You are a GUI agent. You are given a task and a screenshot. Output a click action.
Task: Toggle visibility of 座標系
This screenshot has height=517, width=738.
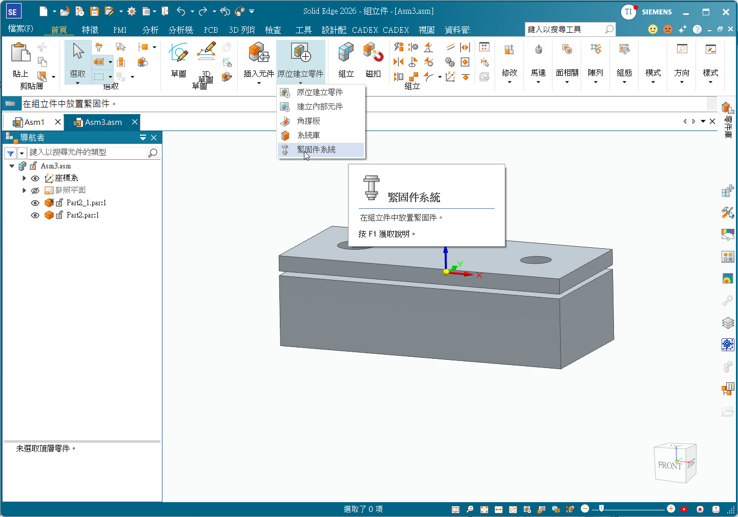click(x=35, y=178)
